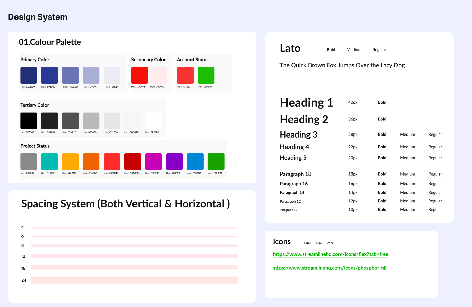The image size is (472, 307).
Task: Pick the purple swatch labeled 8800C8
Action: (174, 162)
